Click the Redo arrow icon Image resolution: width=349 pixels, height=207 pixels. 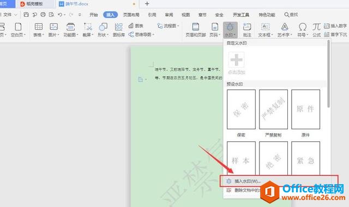[x=71, y=15]
